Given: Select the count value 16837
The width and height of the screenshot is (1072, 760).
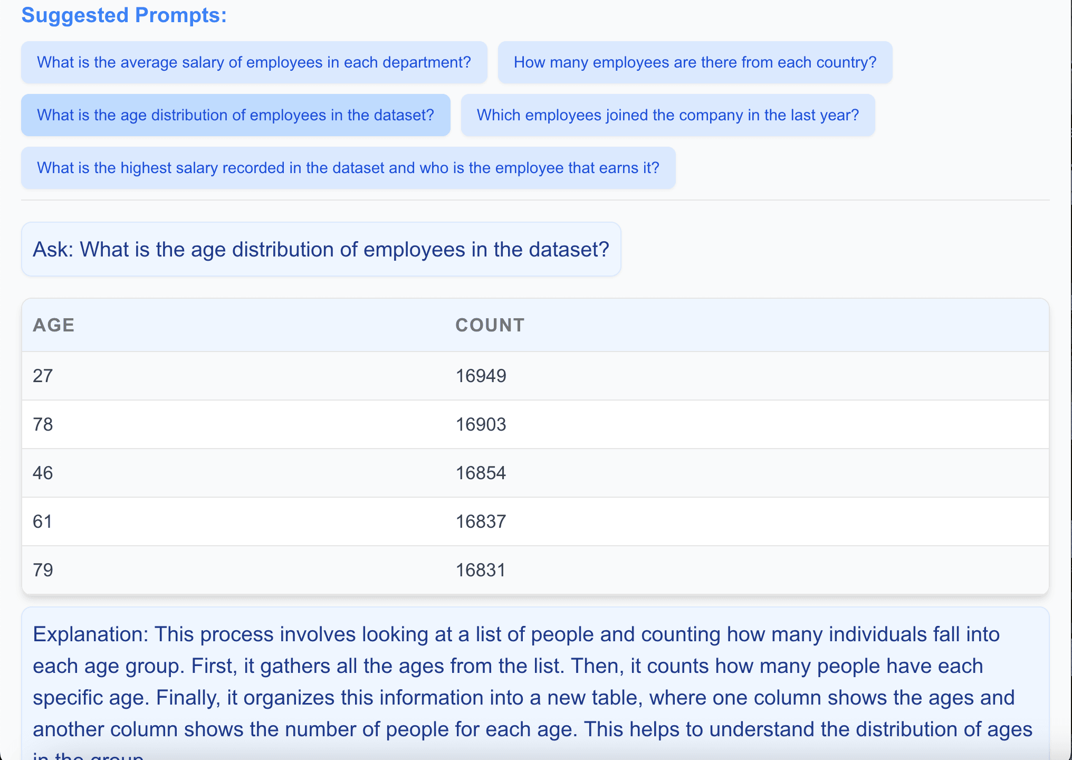Looking at the screenshot, I should (x=481, y=521).
